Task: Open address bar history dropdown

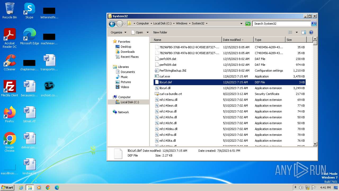Action: pyautogui.click(x=241, y=24)
